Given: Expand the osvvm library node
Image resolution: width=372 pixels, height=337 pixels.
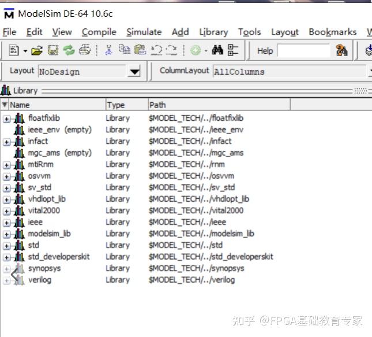Looking at the screenshot, I should click(7, 177).
